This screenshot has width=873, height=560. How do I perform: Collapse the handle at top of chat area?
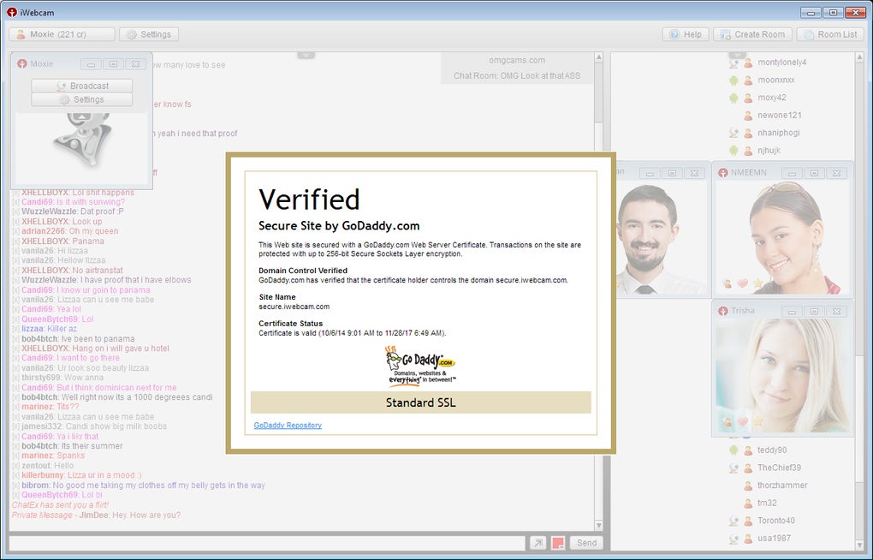(x=306, y=55)
